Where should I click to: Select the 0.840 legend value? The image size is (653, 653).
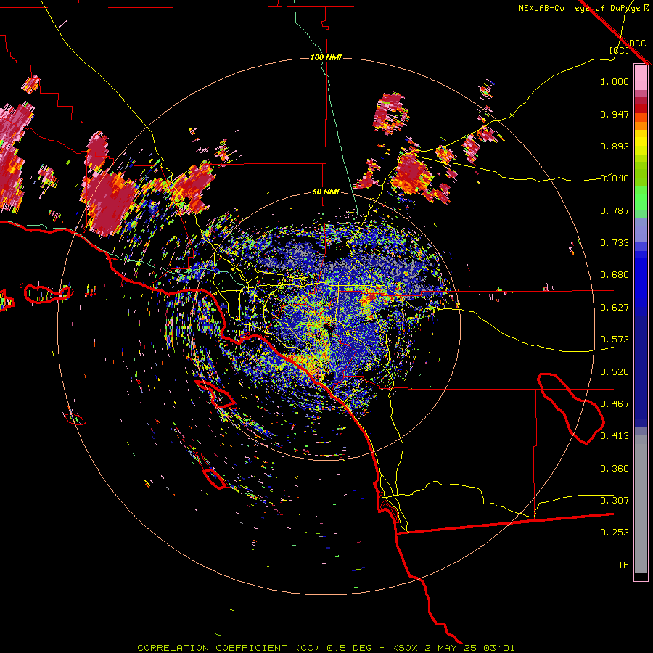615,178
